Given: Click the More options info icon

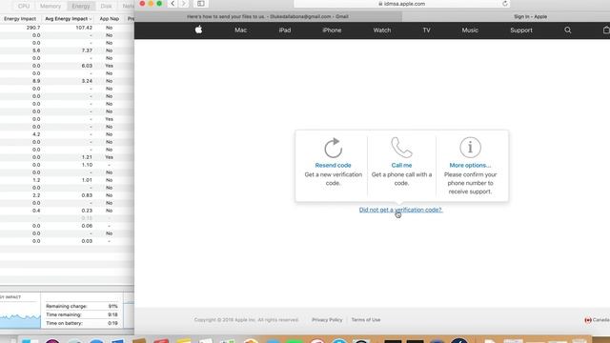Looking at the screenshot, I should click(x=470, y=148).
